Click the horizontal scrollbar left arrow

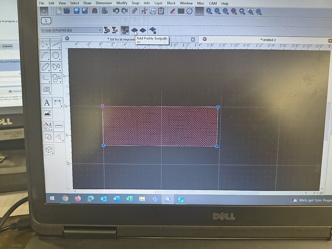pyautogui.click(x=75, y=191)
